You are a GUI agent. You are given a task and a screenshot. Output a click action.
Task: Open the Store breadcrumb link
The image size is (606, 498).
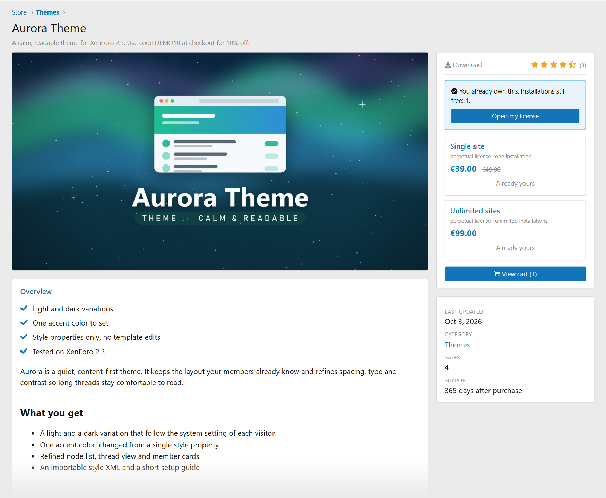point(19,12)
